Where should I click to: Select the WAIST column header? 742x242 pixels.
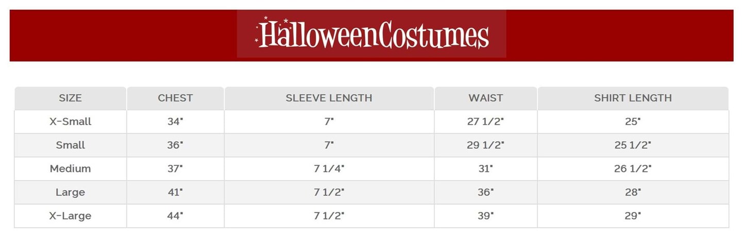(485, 98)
